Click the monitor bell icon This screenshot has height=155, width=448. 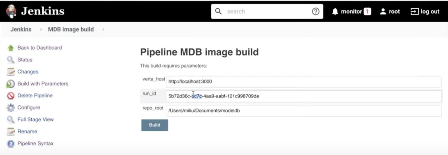[335, 11]
